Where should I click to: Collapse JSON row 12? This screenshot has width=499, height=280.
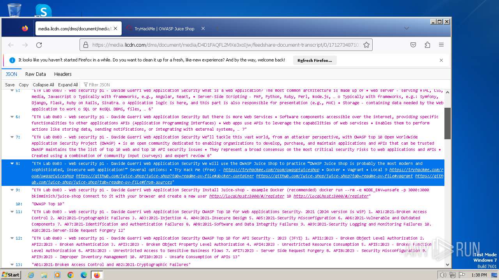click(12, 238)
